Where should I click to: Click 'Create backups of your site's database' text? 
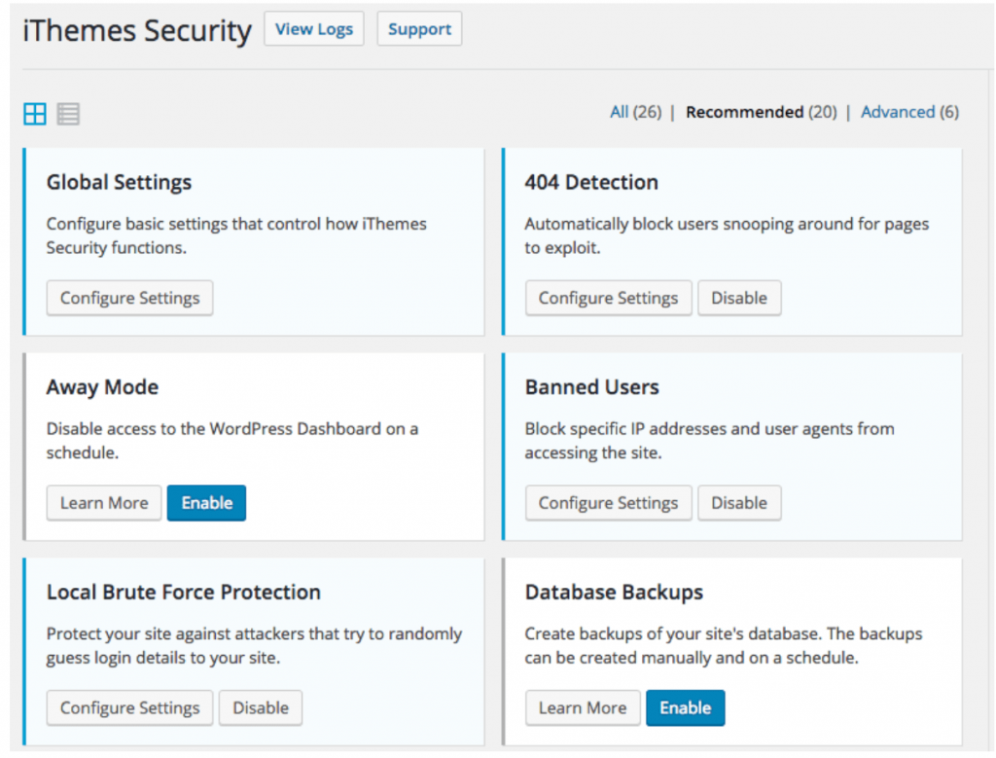[724, 645]
